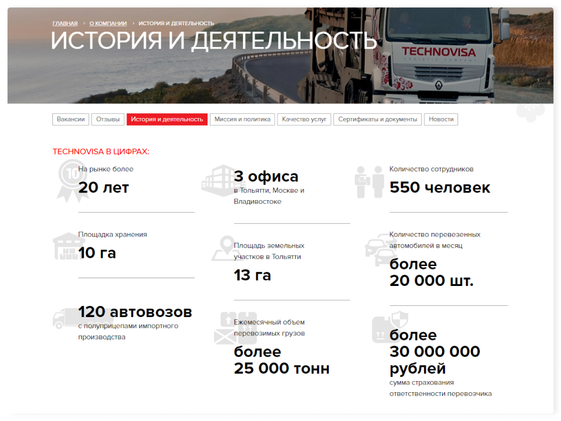Go to the Качество услуг tab
This screenshot has width=561, height=421.
point(304,119)
